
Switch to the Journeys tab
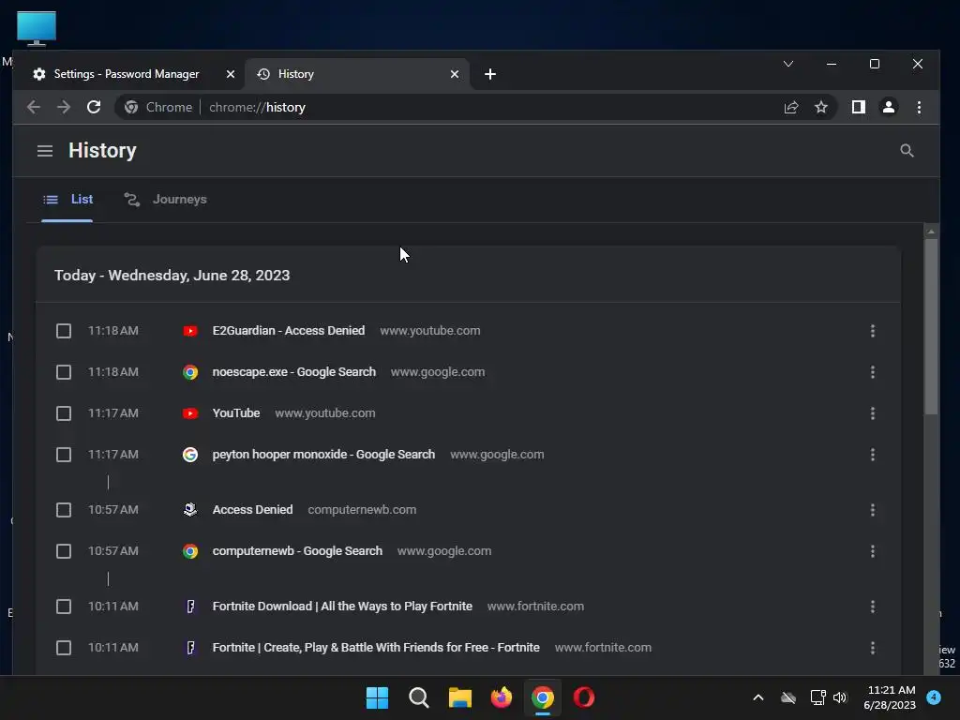pyautogui.click(x=165, y=200)
